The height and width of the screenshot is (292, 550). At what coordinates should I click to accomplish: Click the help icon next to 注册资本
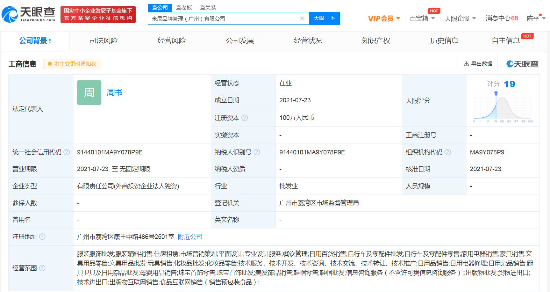245,118
